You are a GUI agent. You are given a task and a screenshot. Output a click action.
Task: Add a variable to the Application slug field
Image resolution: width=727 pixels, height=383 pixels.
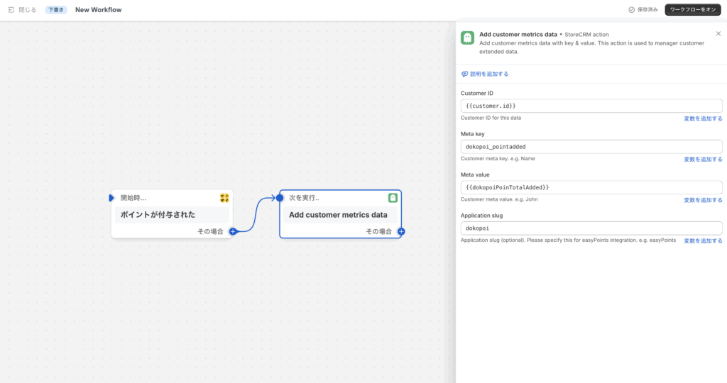coord(703,241)
